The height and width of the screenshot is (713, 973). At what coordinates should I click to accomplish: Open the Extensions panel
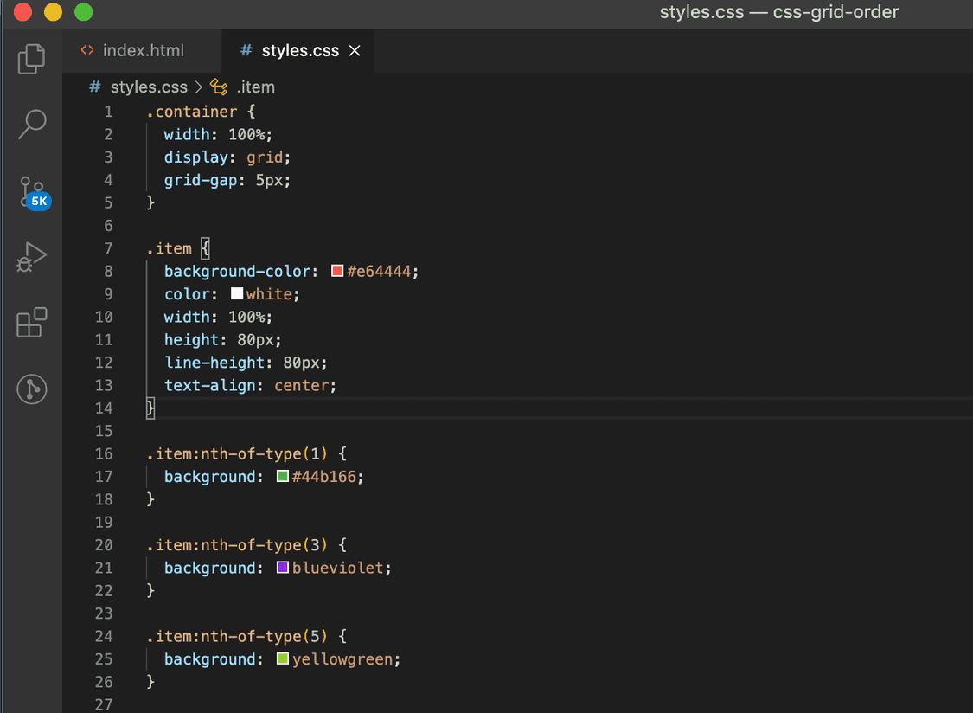[x=32, y=323]
